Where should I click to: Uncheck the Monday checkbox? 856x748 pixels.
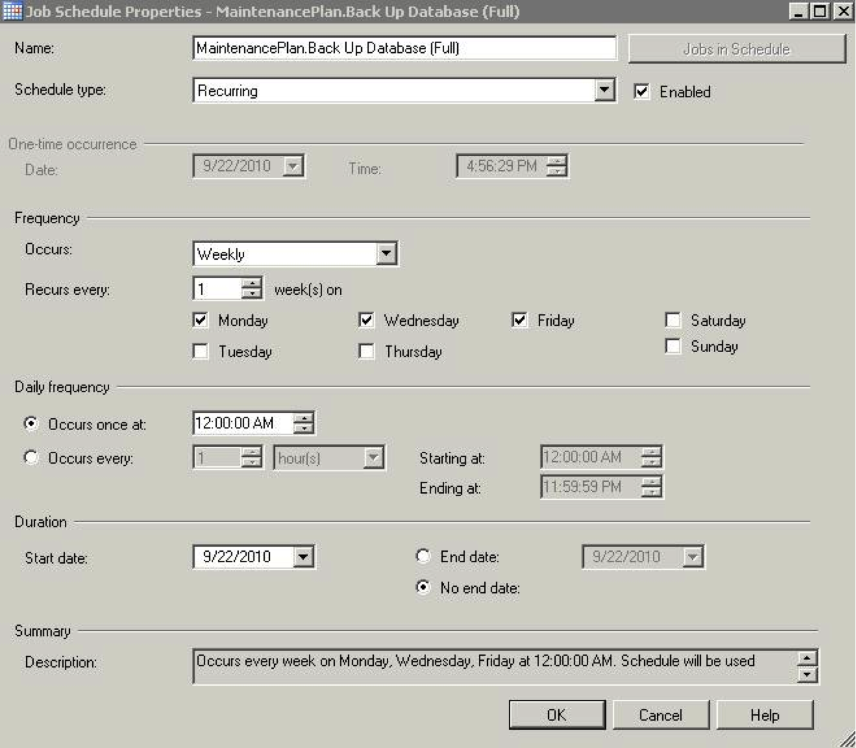click(x=201, y=320)
